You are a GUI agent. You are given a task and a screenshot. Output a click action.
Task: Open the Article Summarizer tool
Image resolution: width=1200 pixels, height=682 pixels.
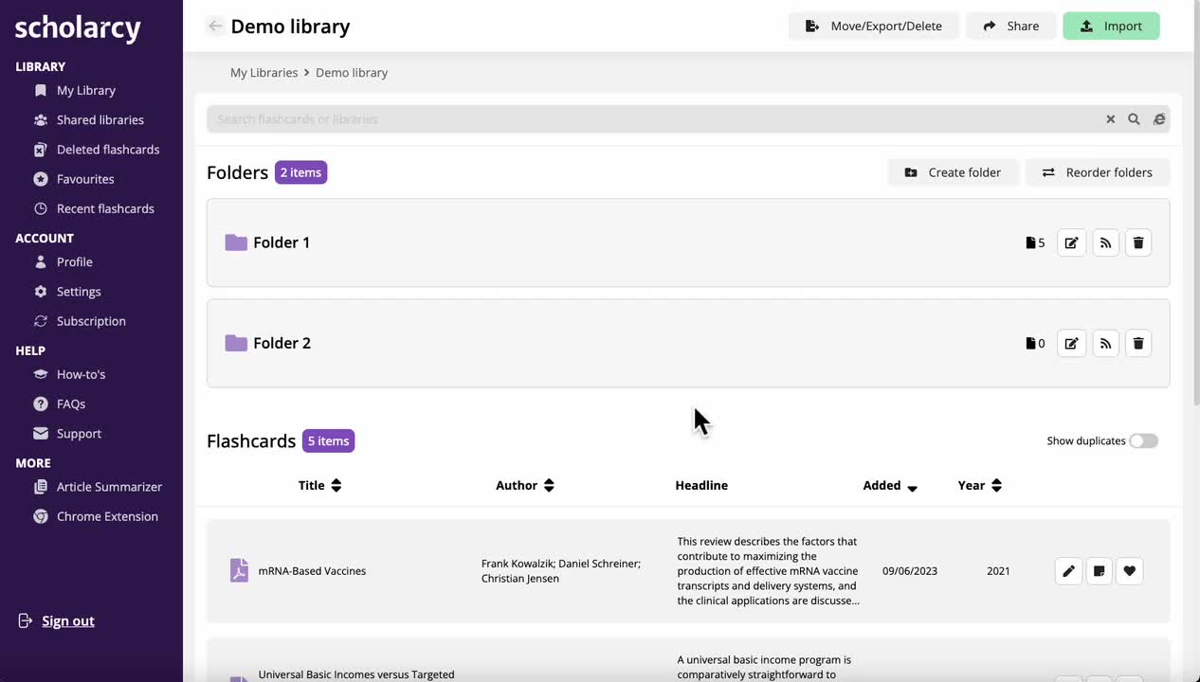(107, 486)
